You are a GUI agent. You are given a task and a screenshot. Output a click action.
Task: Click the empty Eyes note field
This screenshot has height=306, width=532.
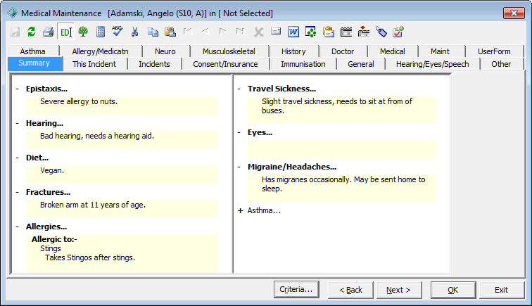tap(342, 149)
